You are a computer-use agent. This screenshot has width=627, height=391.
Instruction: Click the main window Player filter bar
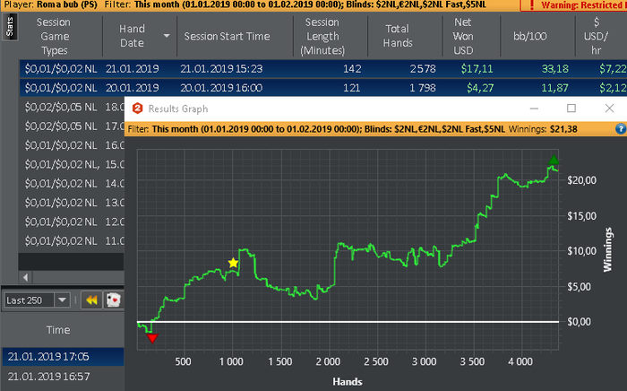pyautogui.click(x=260, y=5)
